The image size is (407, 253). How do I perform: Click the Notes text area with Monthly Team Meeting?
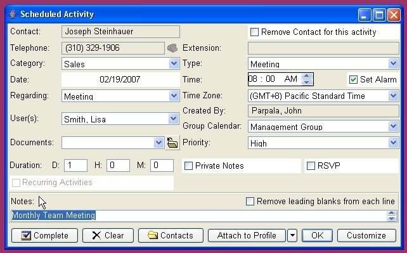click(x=198, y=216)
